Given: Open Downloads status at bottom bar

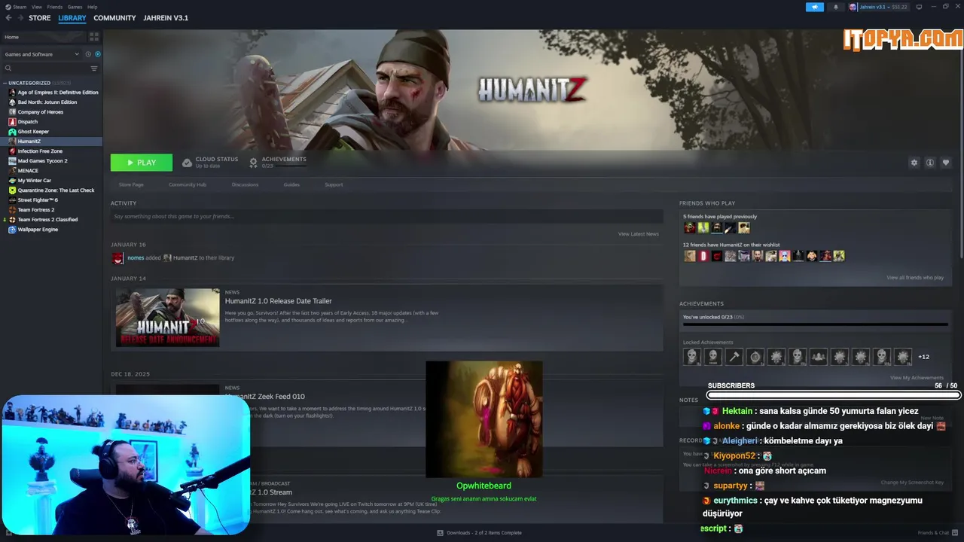Looking at the screenshot, I should click(x=479, y=533).
